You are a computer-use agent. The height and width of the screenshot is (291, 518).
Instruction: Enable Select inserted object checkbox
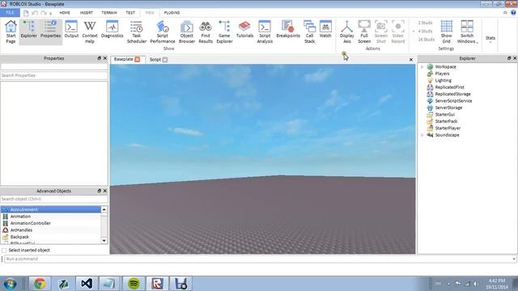(x=4, y=251)
